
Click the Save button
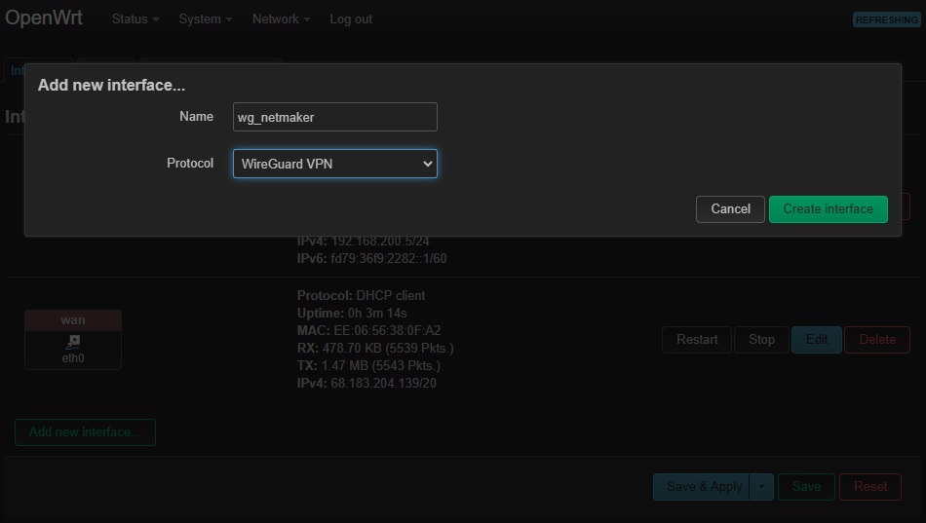coord(806,487)
